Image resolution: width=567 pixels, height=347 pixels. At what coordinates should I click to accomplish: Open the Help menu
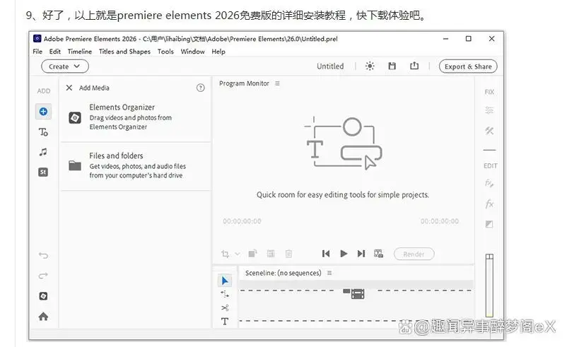tap(218, 52)
